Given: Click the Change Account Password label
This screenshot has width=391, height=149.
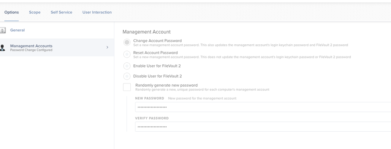Looking at the screenshot, I should pyautogui.click(x=157, y=41).
